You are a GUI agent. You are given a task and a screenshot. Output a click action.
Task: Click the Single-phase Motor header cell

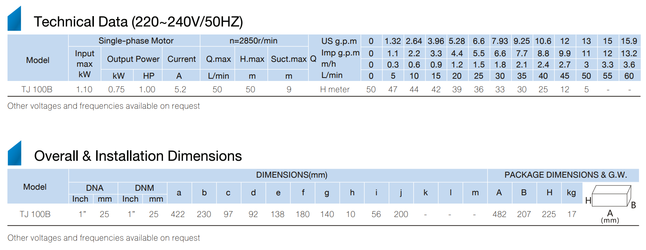click(134, 41)
